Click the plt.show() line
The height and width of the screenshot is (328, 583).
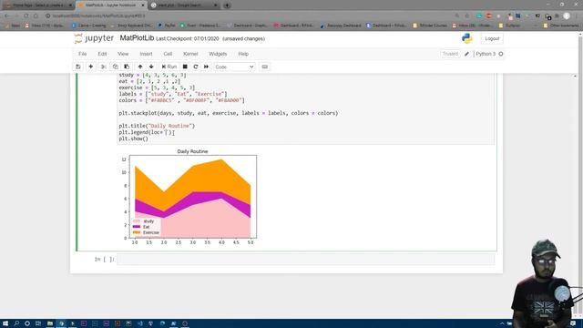[x=134, y=138]
